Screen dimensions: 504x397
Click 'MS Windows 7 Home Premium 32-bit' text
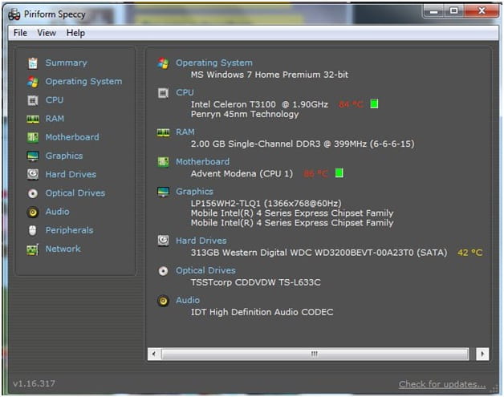coord(270,75)
